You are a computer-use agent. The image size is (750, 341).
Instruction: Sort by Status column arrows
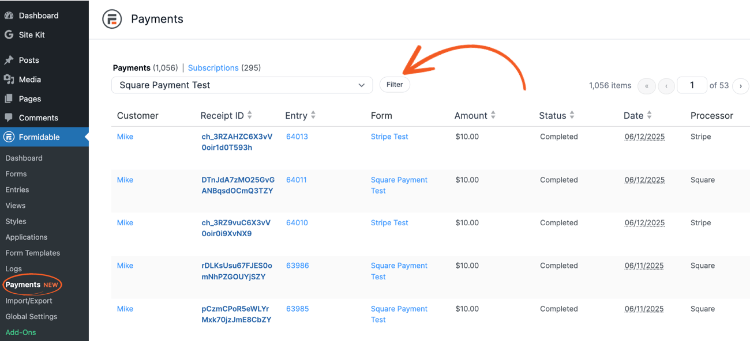[x=572, y=115]
